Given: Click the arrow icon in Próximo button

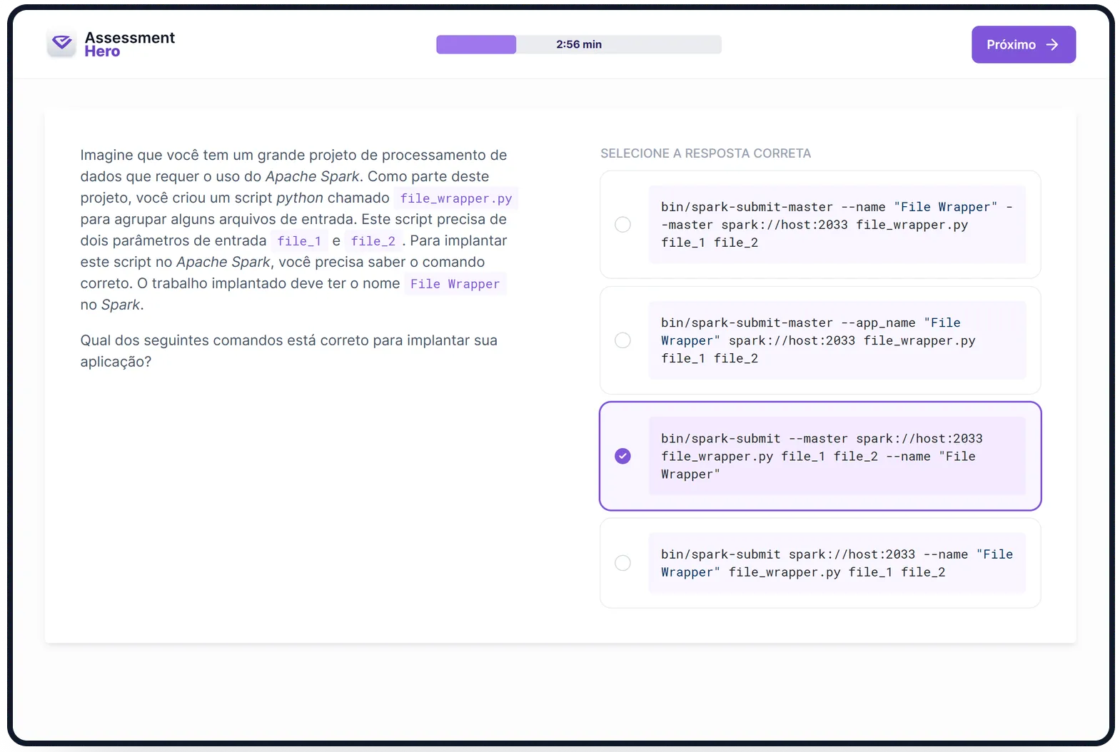Looking at the screenshot, I should pyautogui.click(x=1051, y=44).
